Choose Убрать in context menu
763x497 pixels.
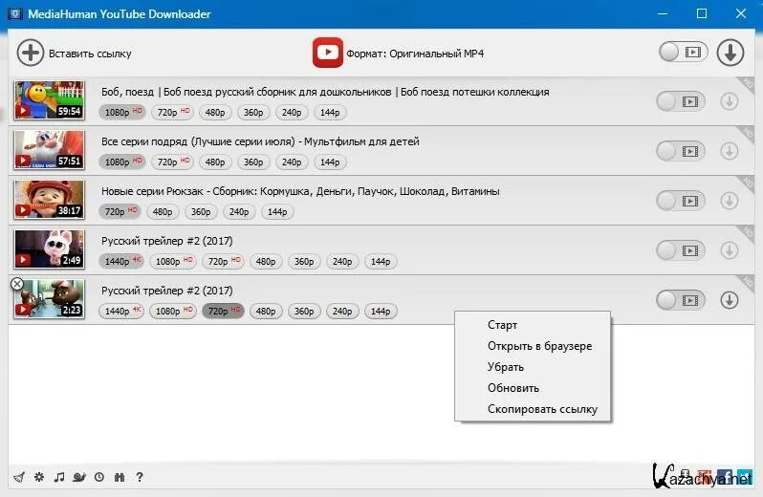click(533, 367)
